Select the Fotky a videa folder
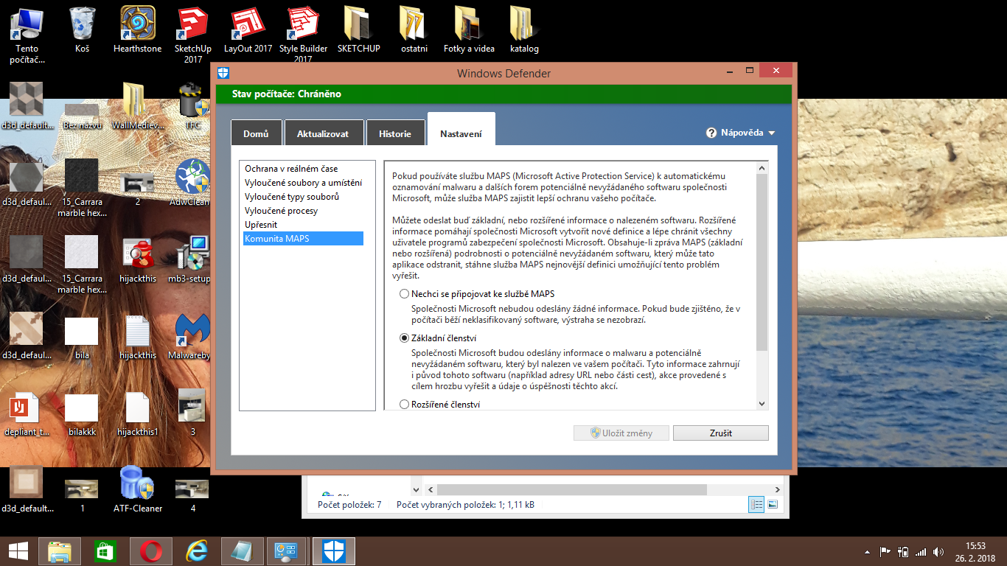Viewport: 1007px width, 566px height. [x=470, y=29]
